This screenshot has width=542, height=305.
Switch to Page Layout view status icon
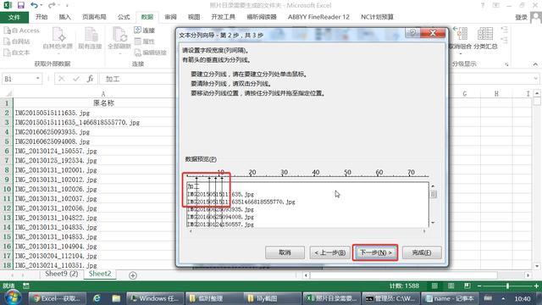(x=451, y=286)
